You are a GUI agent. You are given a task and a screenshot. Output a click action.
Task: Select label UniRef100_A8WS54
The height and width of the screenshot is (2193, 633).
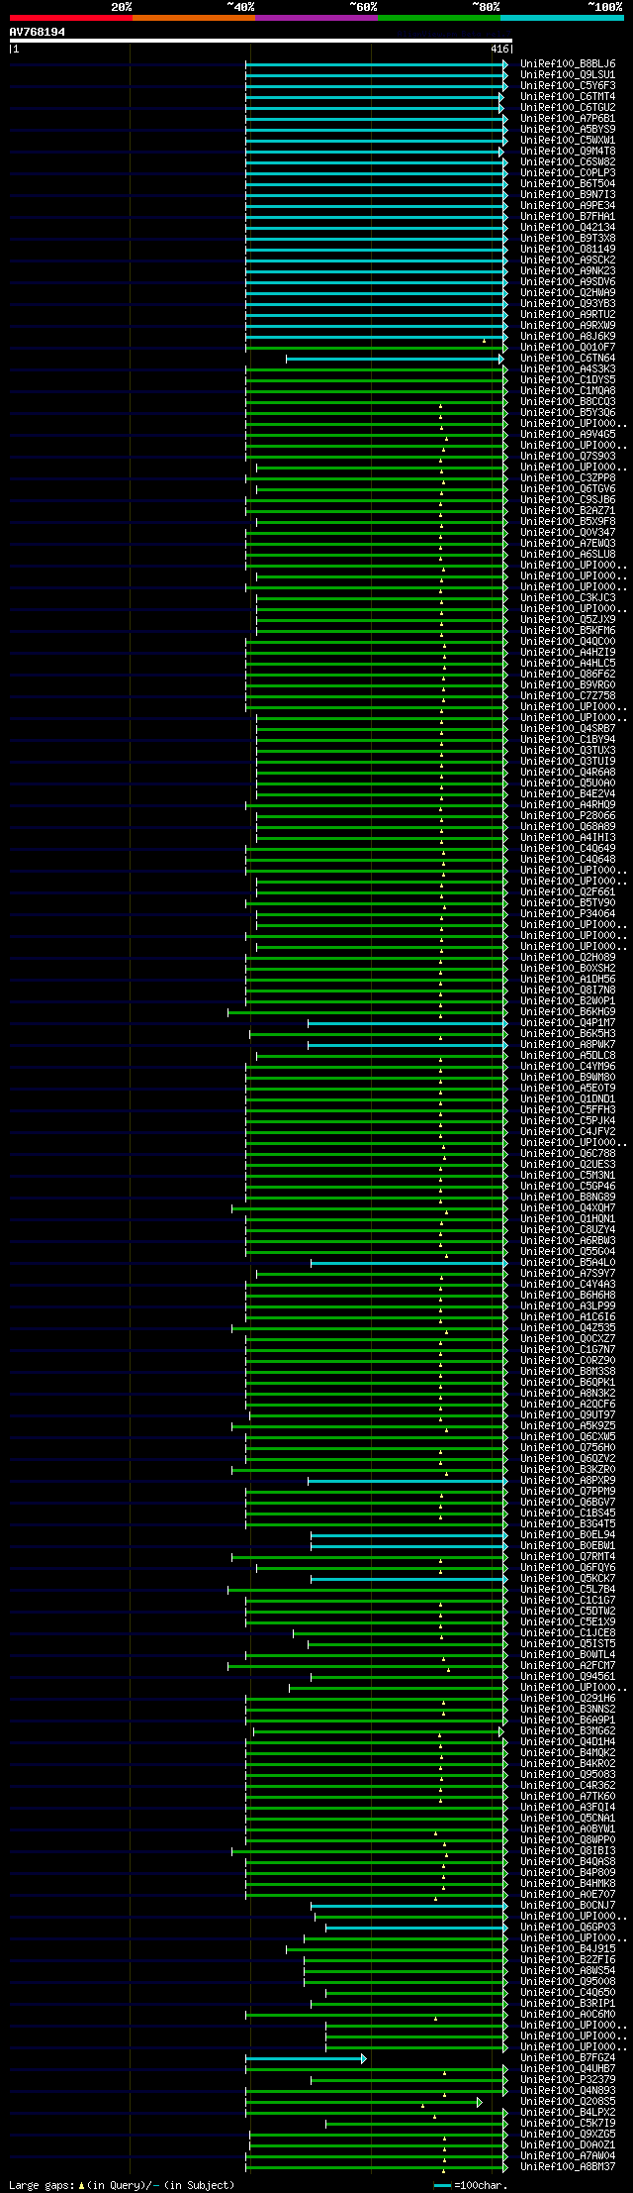(568, 1970)
